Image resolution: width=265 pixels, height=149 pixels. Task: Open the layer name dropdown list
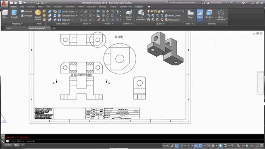point(183,11)
